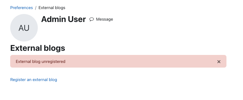
Task: Navigate back to the Preferences page
Action: [22, 8]
